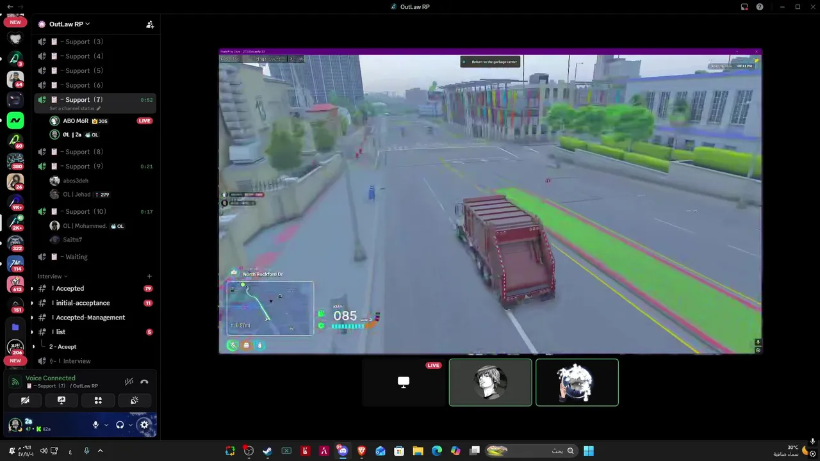Open the list text channel

(x=95, y=332)
